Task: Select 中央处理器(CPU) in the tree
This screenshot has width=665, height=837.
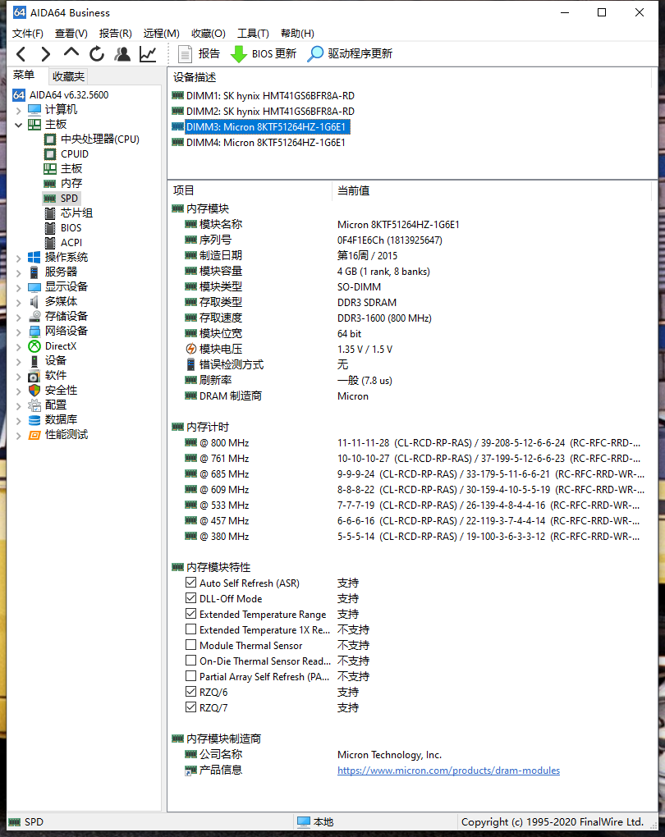Action: pyautogui.click(x=100, y=139)
